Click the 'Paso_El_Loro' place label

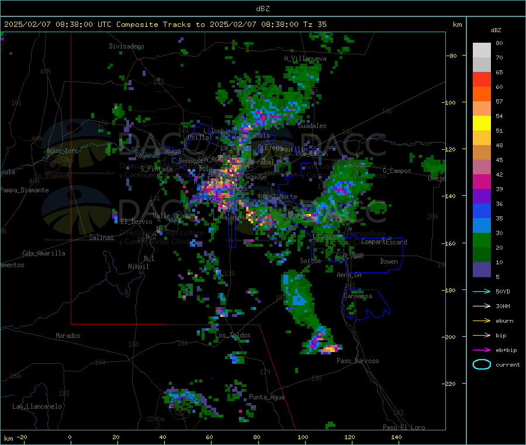404,427
